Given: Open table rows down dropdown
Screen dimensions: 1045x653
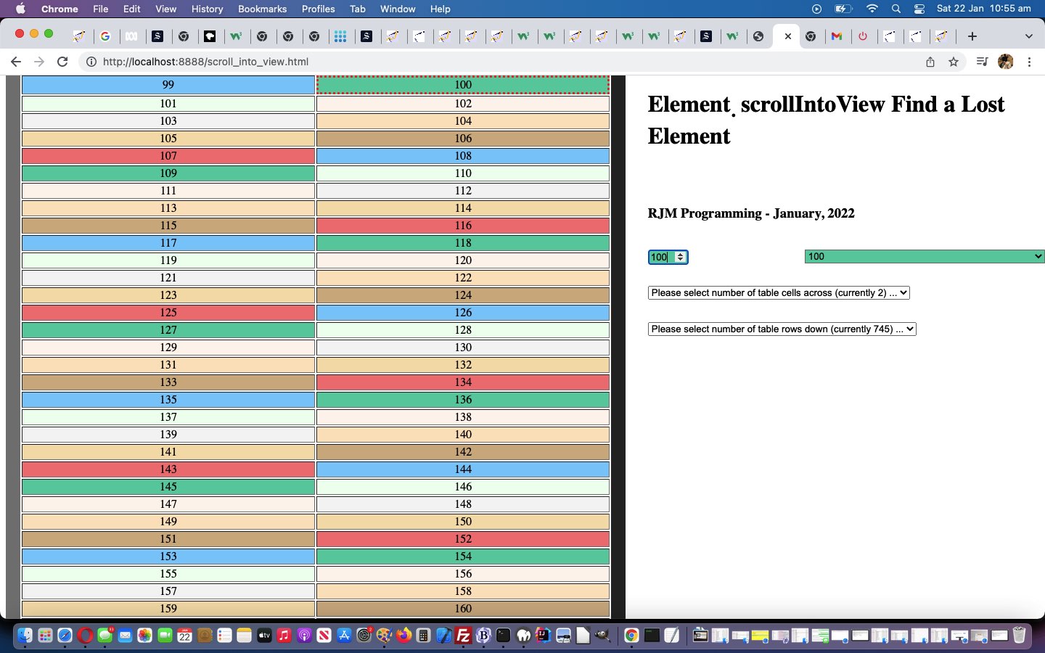Looking at the screenshot, I should pyautogui.click(x=782, y=329).
